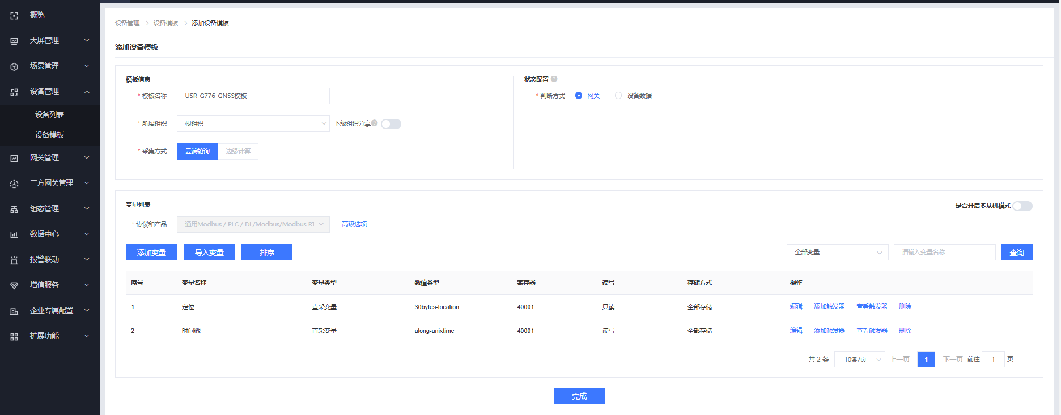The height and width of the screenshot is (415, 1061).
Task: Click help icon next to 状态配置
Action: coord(554,79)
